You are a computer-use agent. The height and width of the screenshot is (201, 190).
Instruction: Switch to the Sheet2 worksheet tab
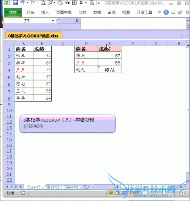(x=71, y=187)
